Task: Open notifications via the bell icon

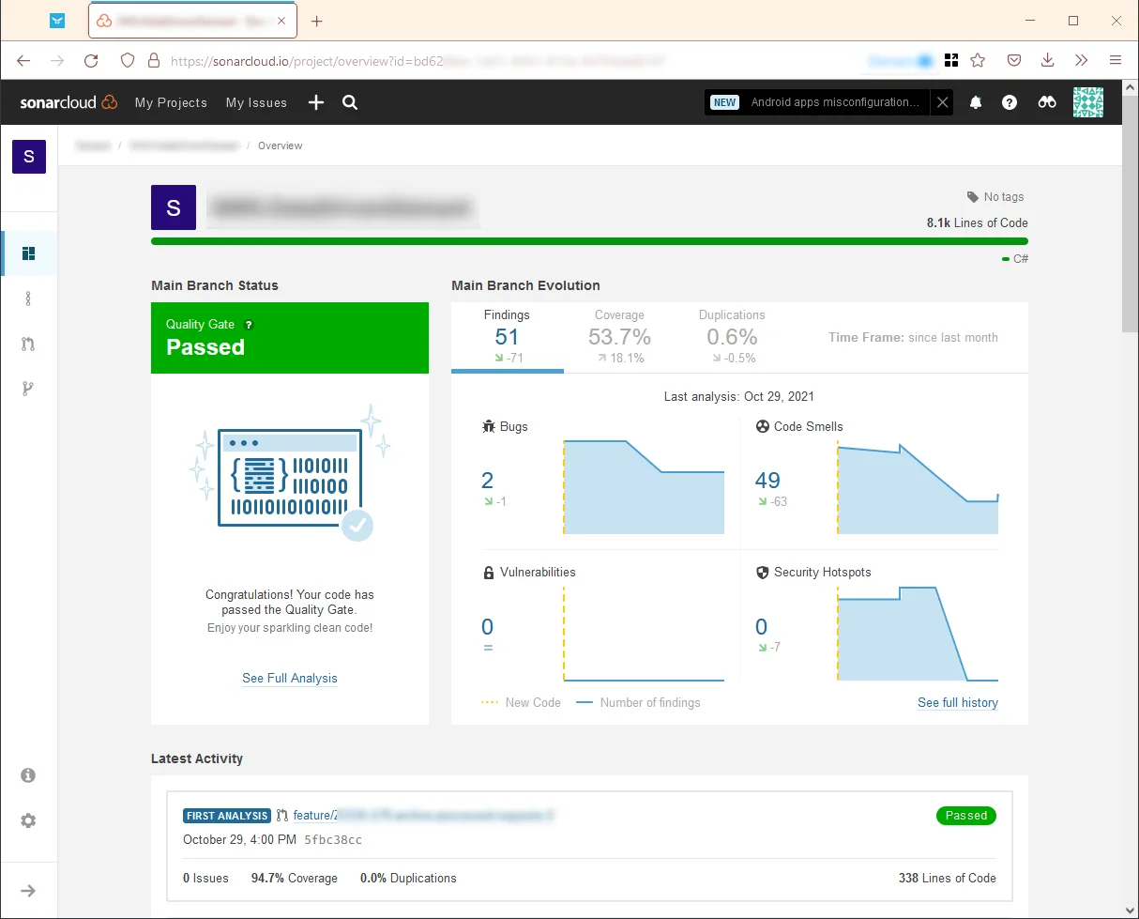Action: pyautogui.click(x=975, y=102)
